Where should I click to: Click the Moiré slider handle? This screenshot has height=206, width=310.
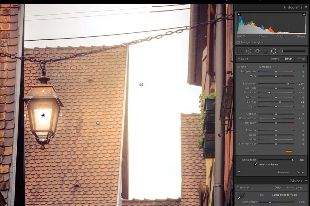click(276, 140)
